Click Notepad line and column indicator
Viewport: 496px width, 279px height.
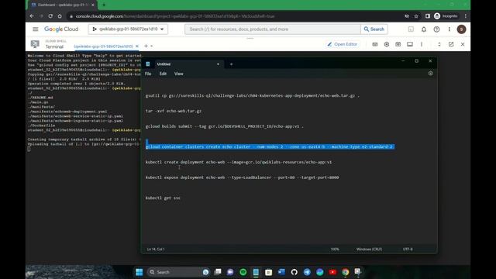click(156, 250)
